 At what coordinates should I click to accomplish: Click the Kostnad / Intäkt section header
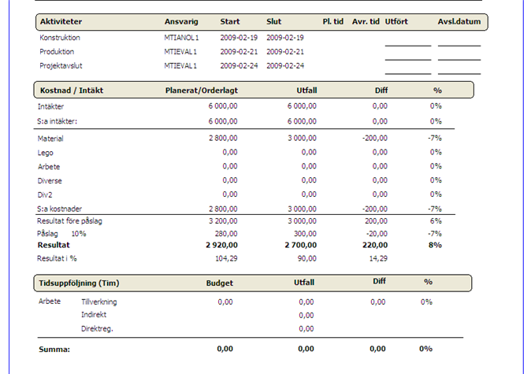pyautogui.click(x=74, y=90)
